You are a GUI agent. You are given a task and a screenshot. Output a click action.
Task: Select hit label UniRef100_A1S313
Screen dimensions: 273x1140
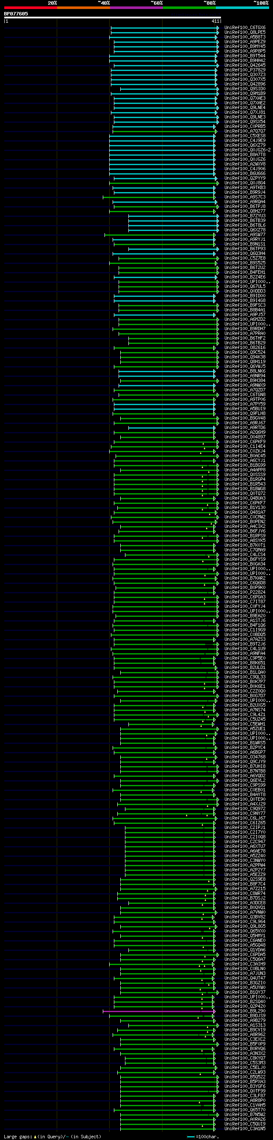point(245,1025)
